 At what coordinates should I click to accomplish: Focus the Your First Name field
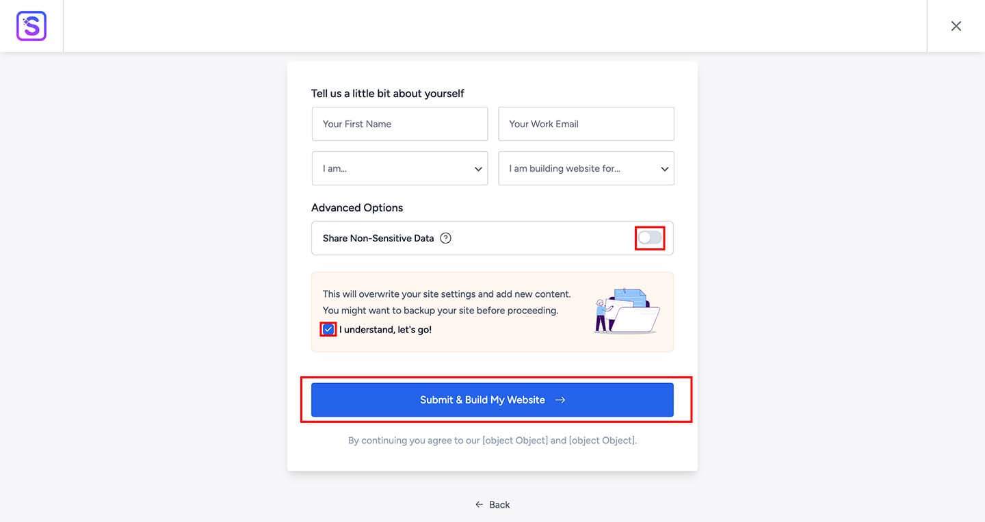[x=400, y=124]
